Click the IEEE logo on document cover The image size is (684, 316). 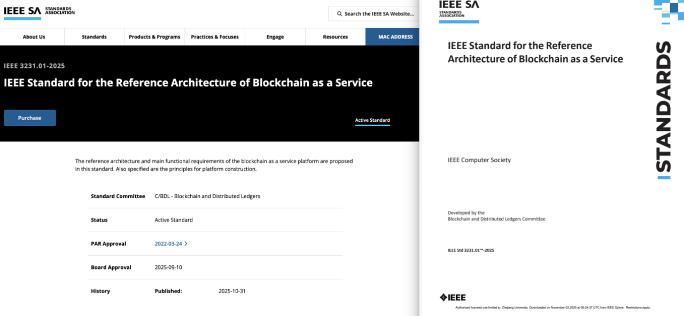tap(452, 297)
